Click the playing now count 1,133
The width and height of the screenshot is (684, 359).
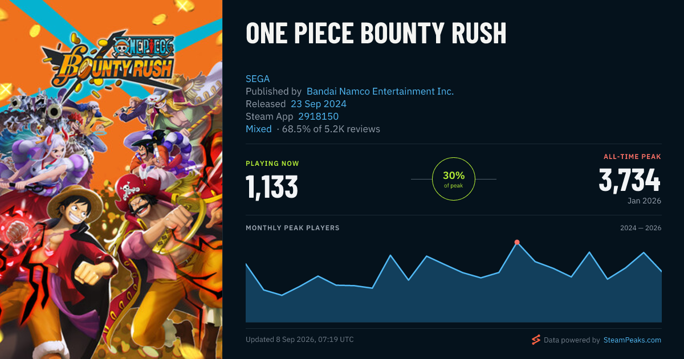point(272,186)
